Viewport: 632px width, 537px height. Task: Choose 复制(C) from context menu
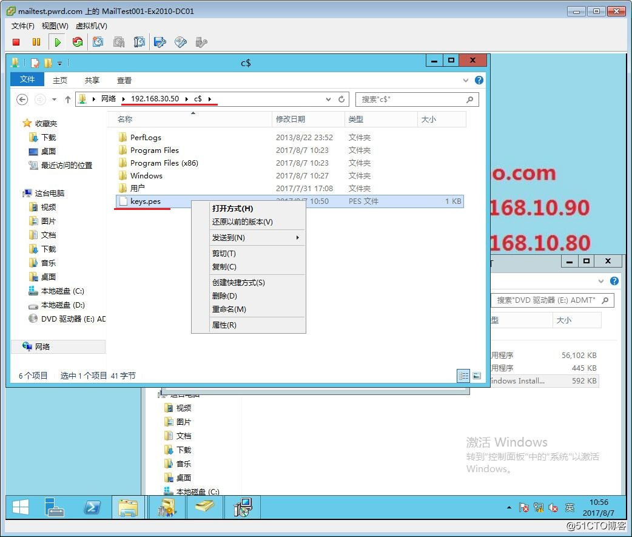[248, 266]
